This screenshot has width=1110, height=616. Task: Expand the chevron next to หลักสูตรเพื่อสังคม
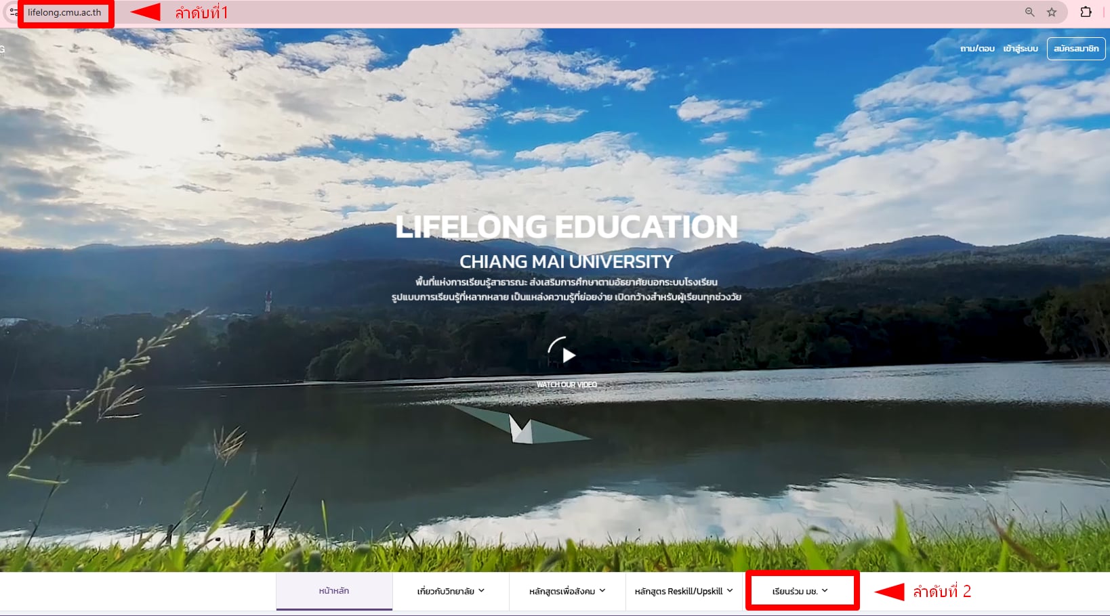click(x=602, y=590)
